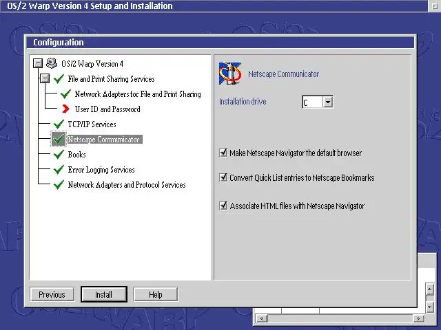441x330 pixels.
Task: Select Network Adapters for File and Print Sharing
Action: pos(138,94)
